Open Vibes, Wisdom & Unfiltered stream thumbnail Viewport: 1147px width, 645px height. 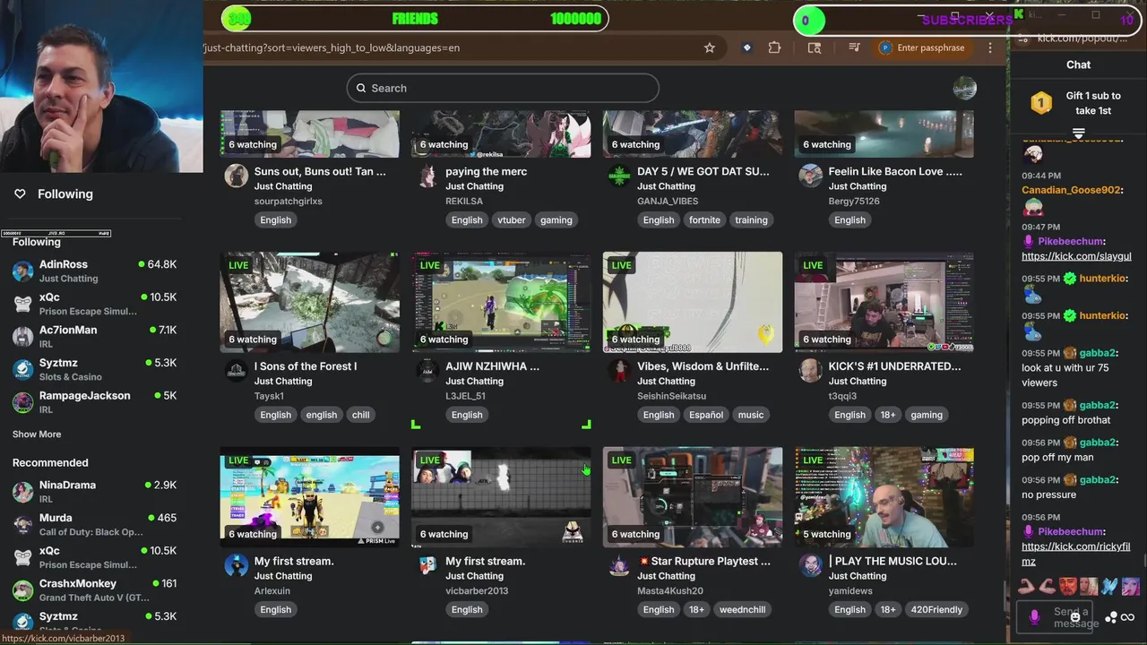(693, 302)
